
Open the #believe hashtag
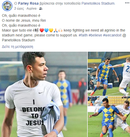[95, 35]
